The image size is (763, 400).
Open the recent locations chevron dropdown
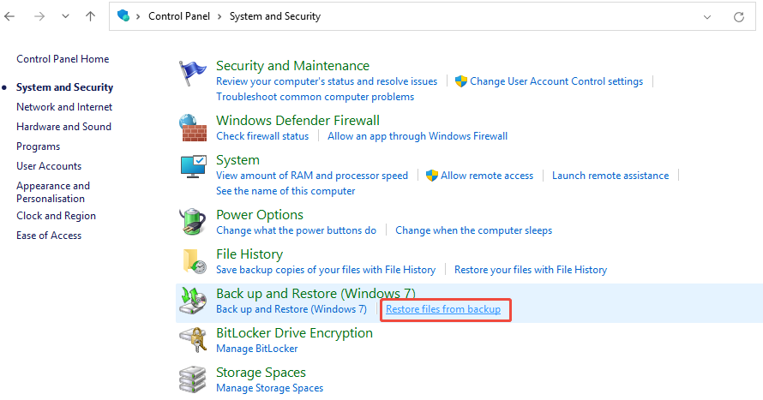(x=66, y=16)
